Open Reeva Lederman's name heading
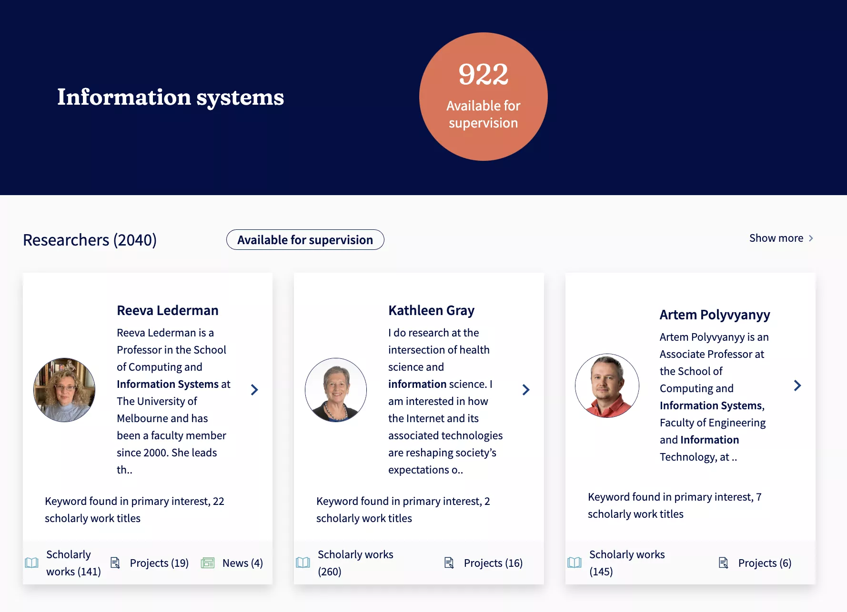 (168, 310)
